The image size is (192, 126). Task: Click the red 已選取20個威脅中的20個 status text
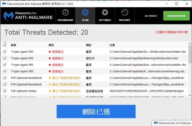[172, 32]
